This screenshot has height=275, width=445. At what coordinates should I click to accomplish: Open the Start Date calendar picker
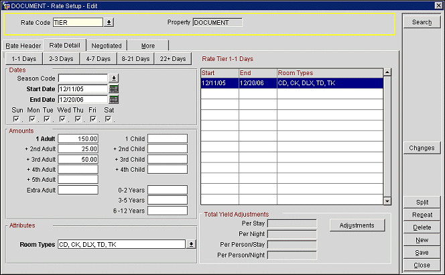click(114, 89)
